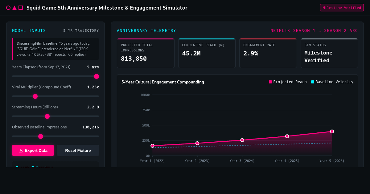Click the Engagement Rate value 2.9%

click(251, 53)
